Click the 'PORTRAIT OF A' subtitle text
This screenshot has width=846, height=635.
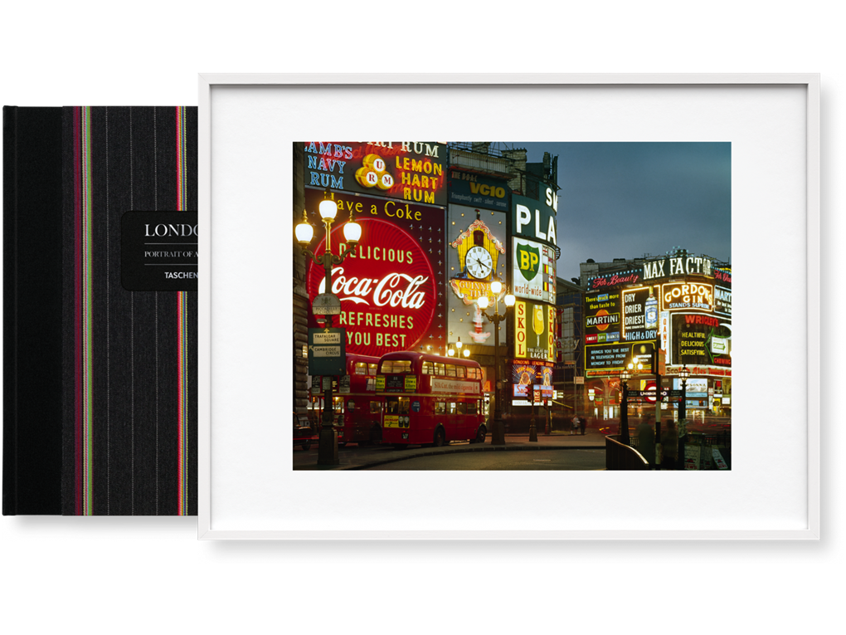[x=171, y=254]
